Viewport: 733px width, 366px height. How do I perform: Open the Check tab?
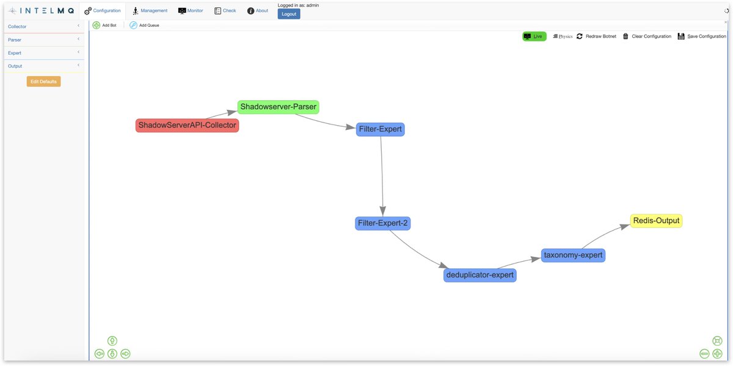pos(225,10)
